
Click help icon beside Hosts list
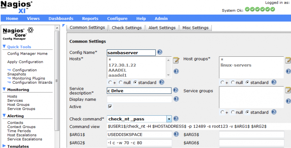(x=176, y=71)
